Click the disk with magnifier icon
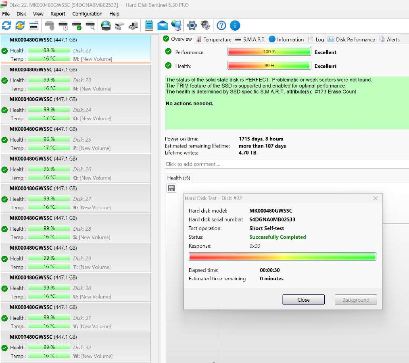The height and width of the screenshot is (363, 409). point(90,25)
